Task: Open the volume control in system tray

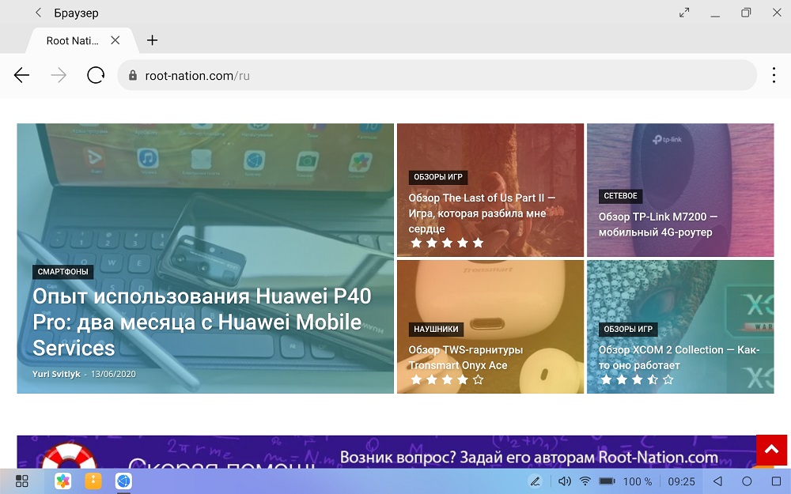Action: pos(565,481)
